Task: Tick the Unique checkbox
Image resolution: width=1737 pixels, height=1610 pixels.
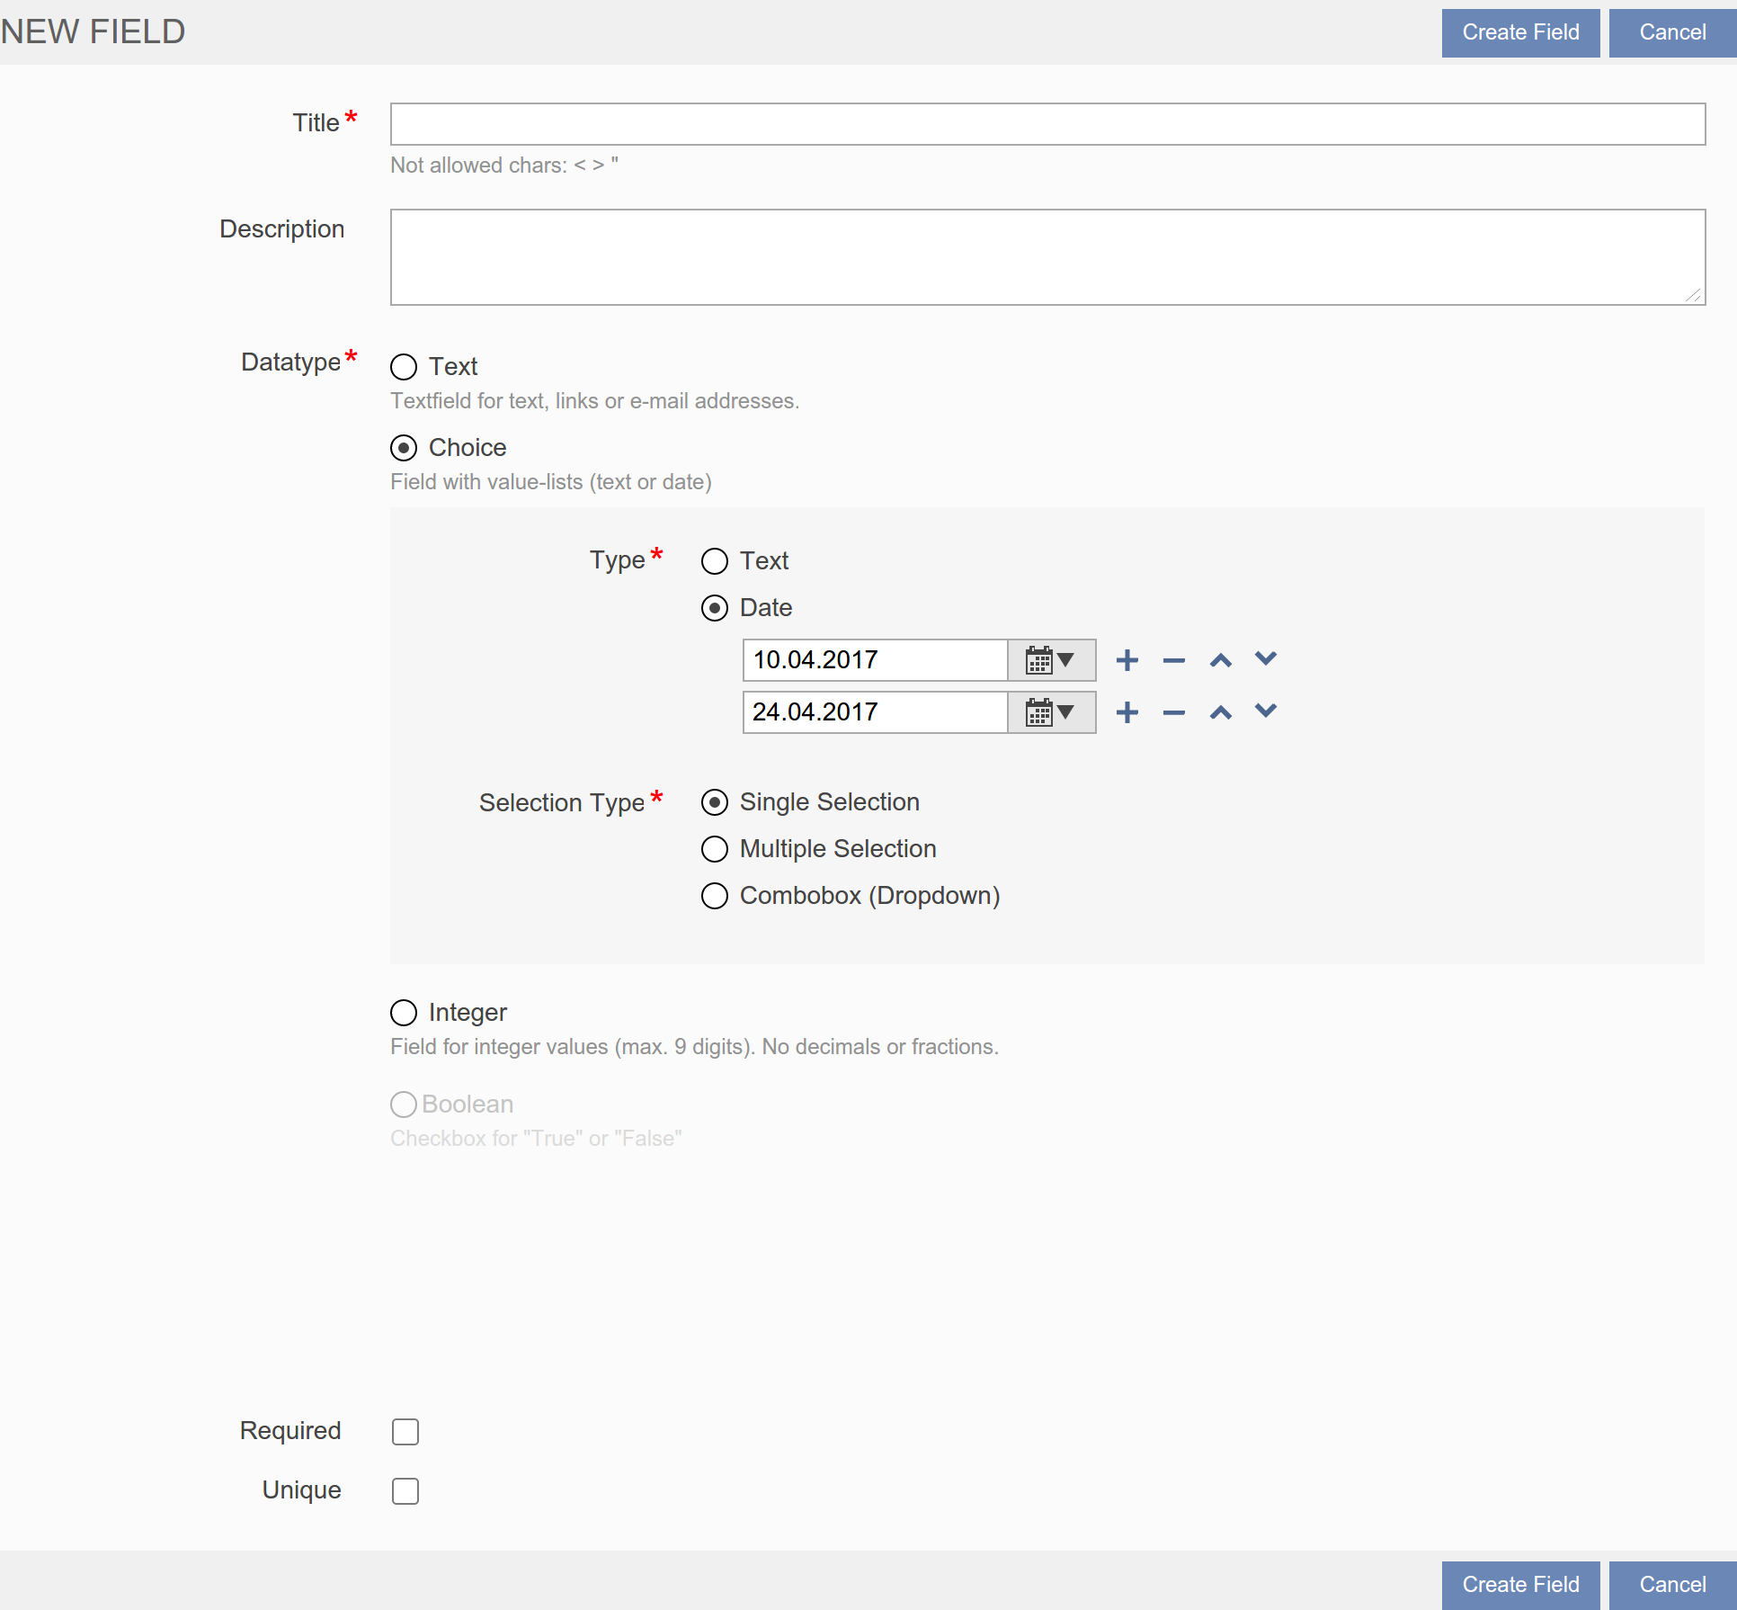Action: tap(405, 1491)
